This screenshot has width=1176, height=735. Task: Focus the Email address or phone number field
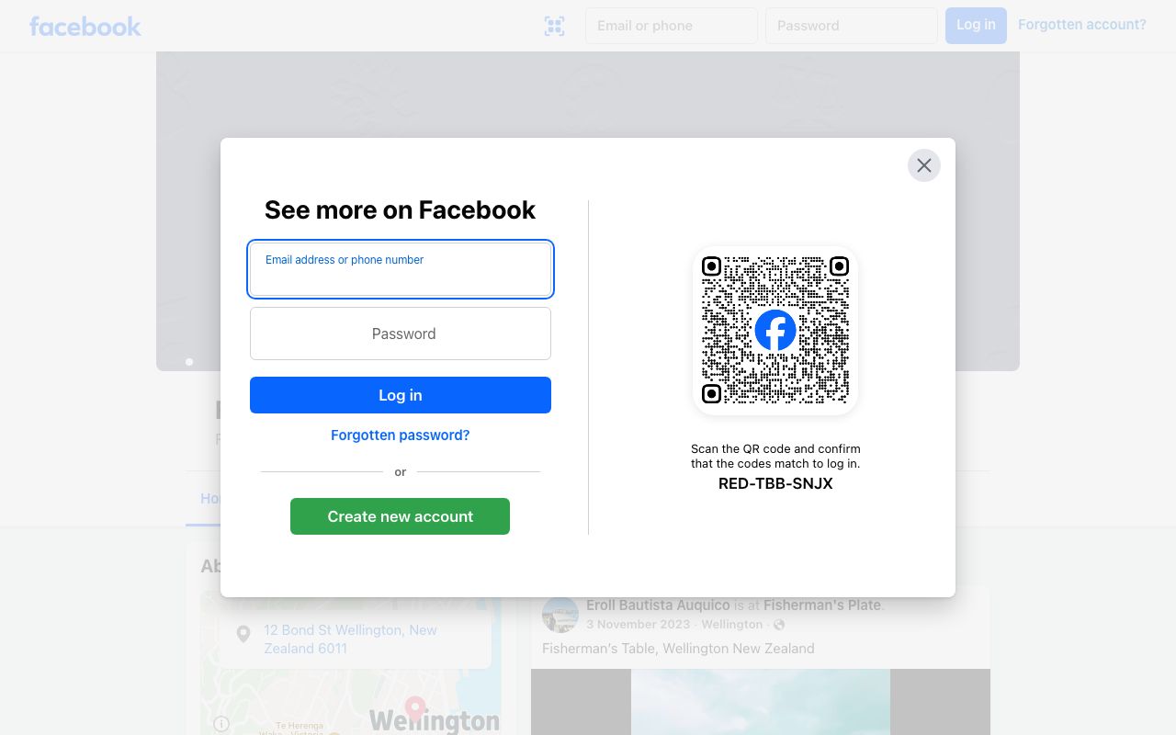click(401, 269)
